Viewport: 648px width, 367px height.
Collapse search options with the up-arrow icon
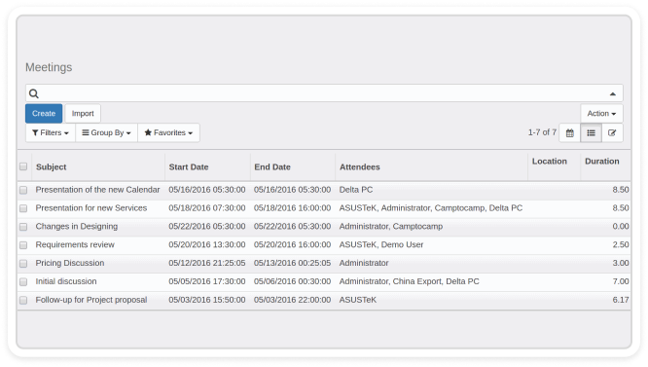pyautogui.click(x=612, y=93)
